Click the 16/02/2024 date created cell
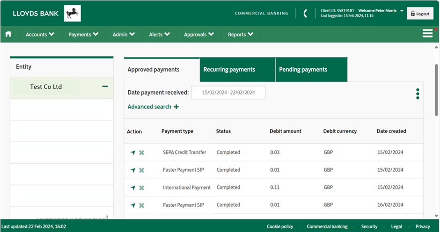The width and height of the screenshot is (440, 232). tap(390, 205)
